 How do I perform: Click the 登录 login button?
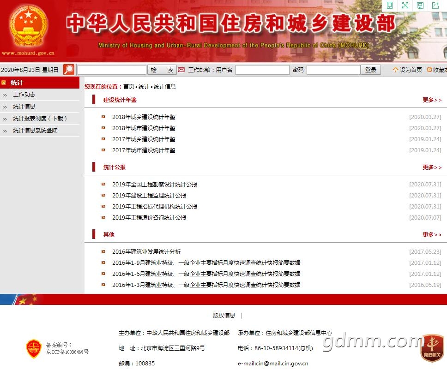pos(371,70)
